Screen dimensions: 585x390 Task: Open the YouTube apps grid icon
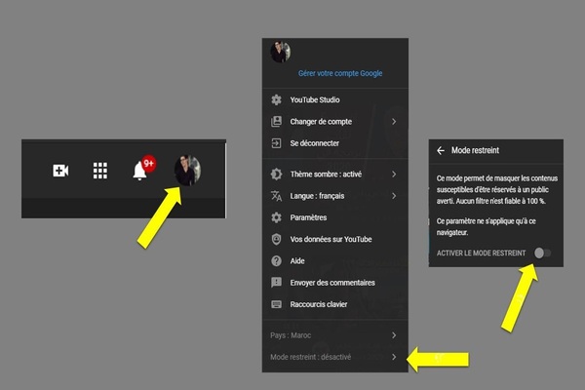[x=99, y=171]
